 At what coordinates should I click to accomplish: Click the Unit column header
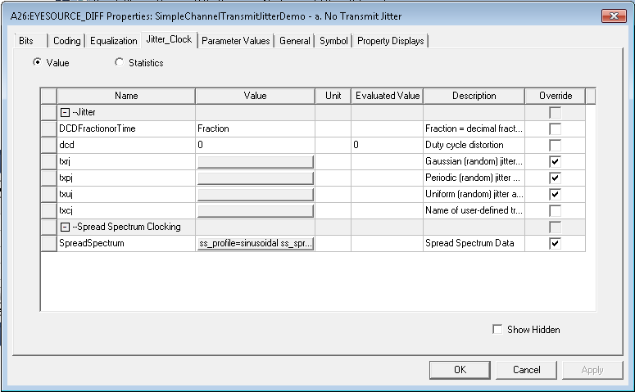click(333, 96)
